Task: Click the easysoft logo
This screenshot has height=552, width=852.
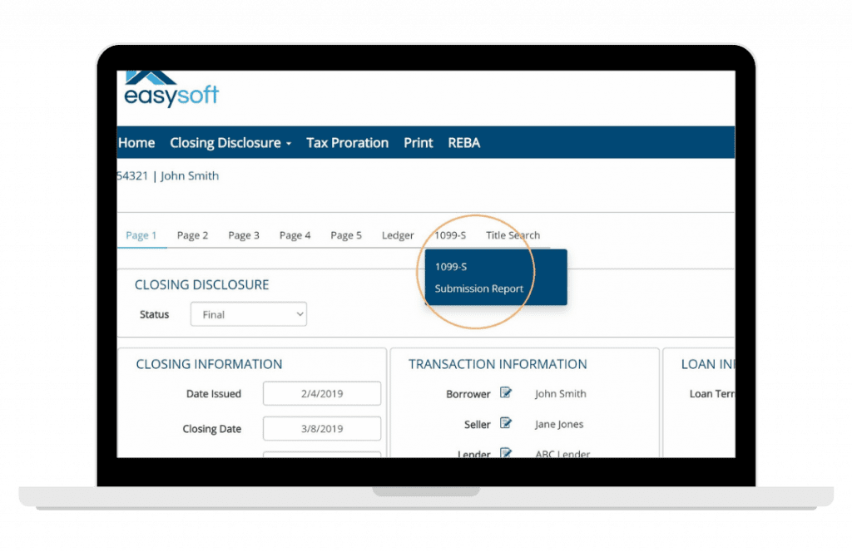Action: click(169, 90)
